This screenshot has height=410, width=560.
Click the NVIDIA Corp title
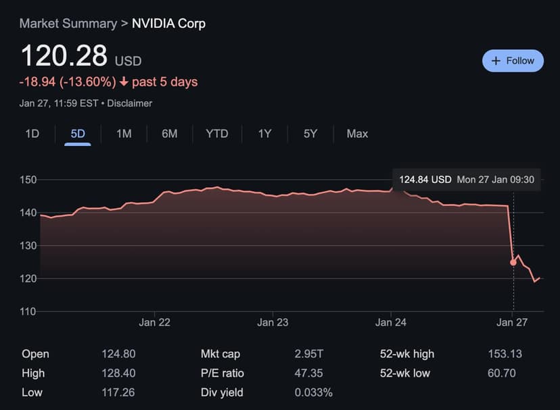point(168,24)
